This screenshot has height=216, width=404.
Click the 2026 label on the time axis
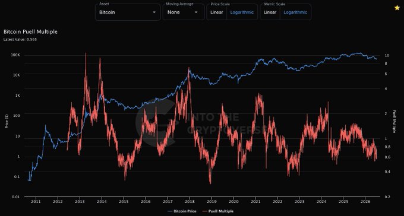pyautogui.click(x=365, y=202)
